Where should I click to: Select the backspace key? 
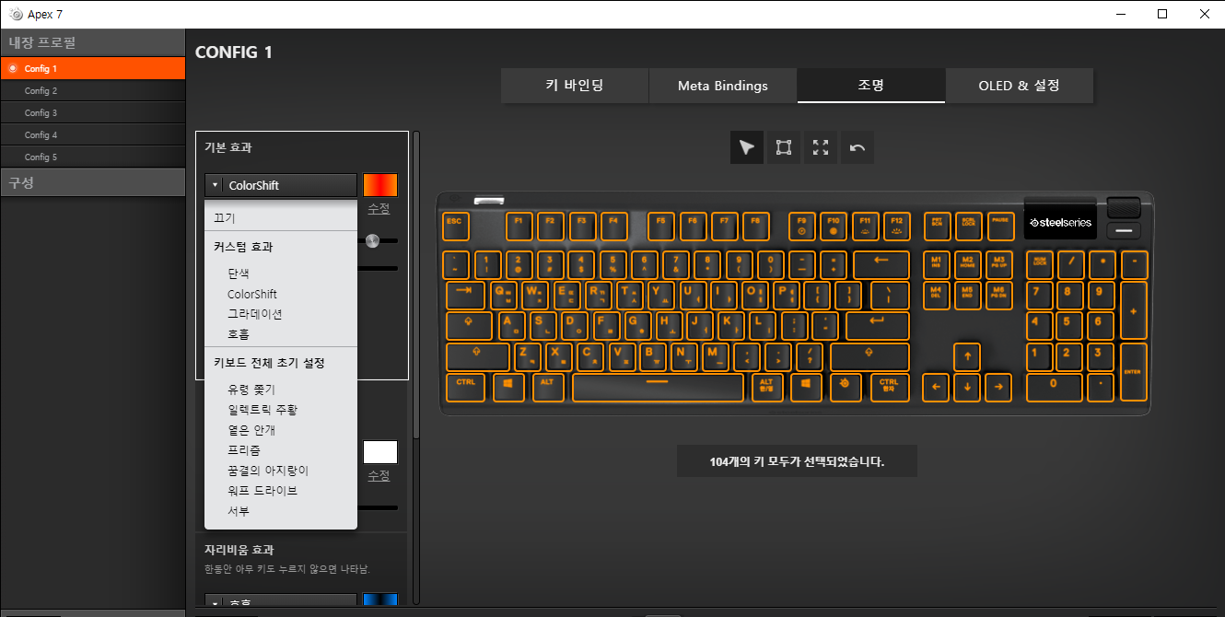coord(881,264)
